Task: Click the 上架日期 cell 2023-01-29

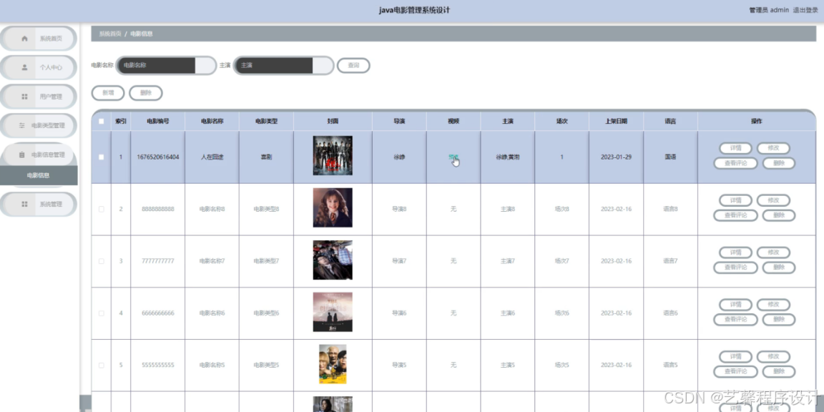Action: coord(616,157)
